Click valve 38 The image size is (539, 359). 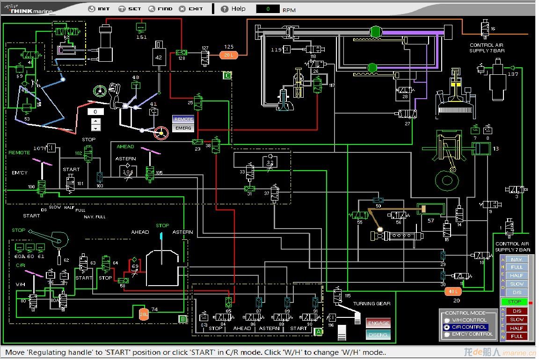pos(216,145)
